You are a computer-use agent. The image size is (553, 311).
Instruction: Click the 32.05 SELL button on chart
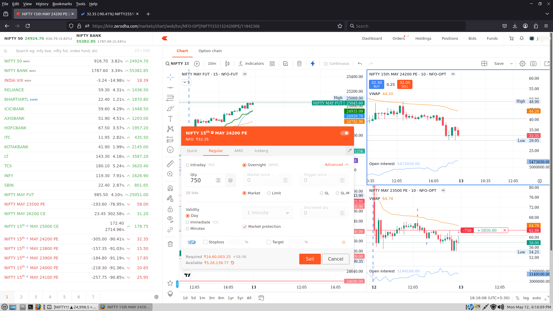405,84
